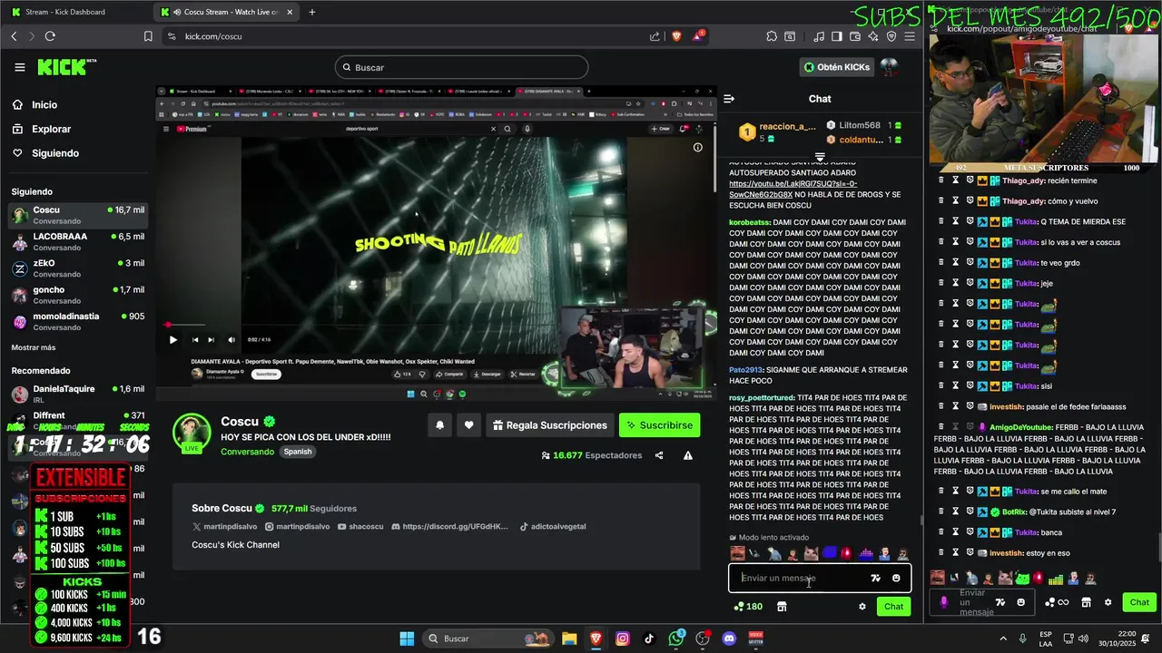Viewport: 1162px width, 653px height.
Task: Open browser extensions puzzle icon
Action: (772, 36)
